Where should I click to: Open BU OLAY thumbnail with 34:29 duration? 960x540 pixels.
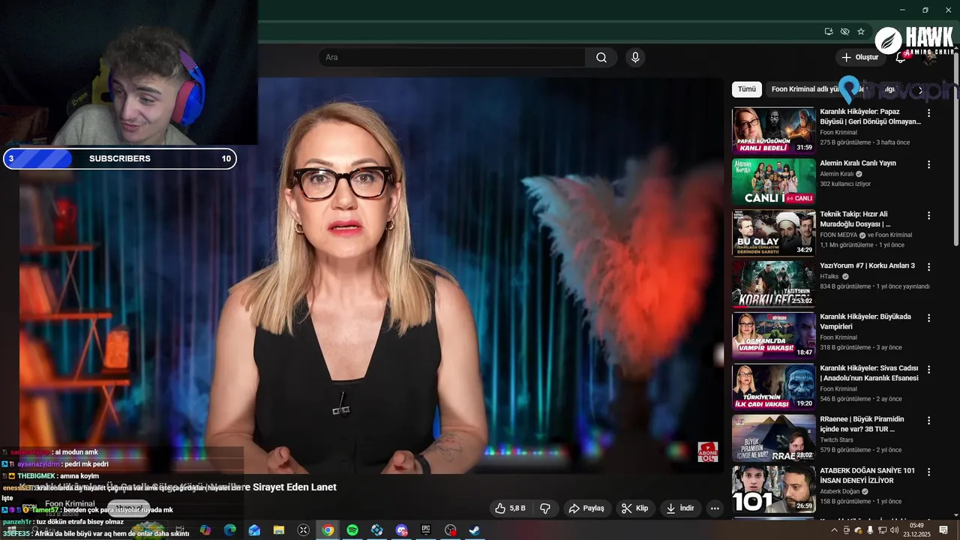773,232
